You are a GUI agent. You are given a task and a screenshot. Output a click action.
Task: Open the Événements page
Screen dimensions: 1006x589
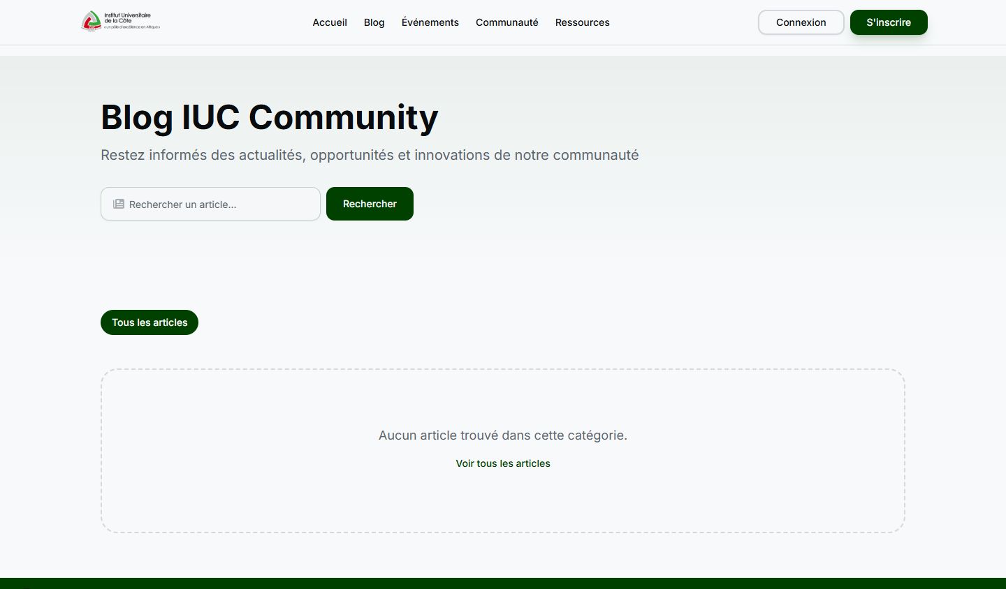pos(430,22)
